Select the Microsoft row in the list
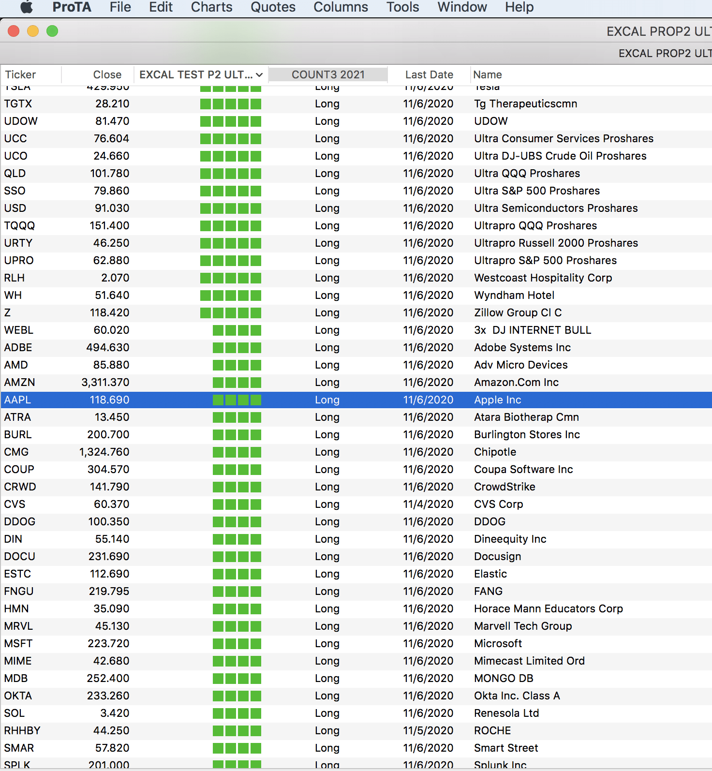This screenshot has width=712, height=771. point(498,644)
